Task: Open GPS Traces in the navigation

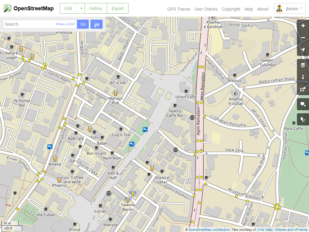Action: coord(179,9)
